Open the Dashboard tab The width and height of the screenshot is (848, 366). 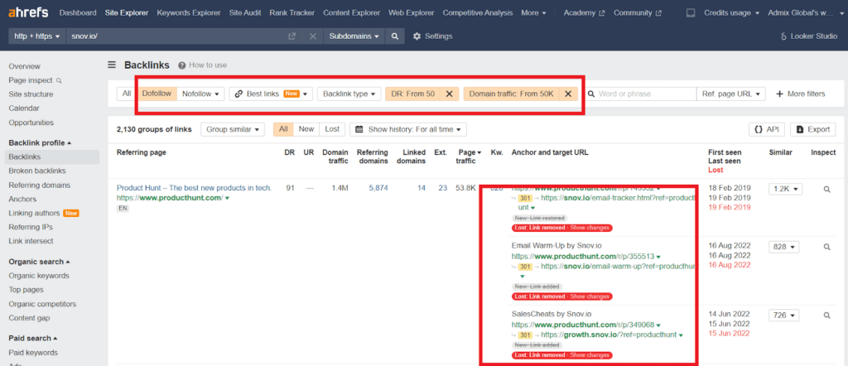[x=78, y=12]
